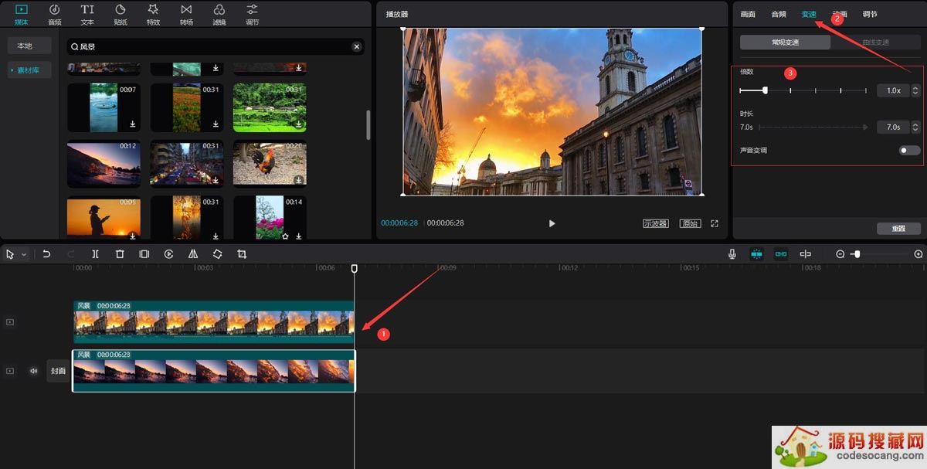Switch to the 音频 tab in properties panel
This screenshot has width=927, height=469.
coord(778,14)
